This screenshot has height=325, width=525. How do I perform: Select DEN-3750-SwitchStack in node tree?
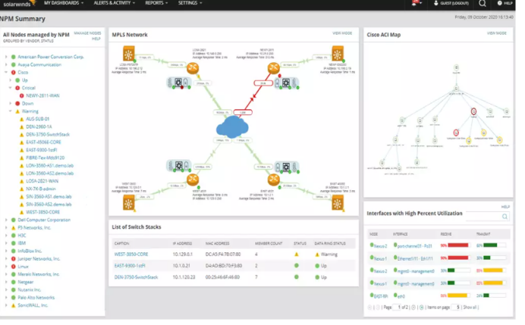(48, 134)
